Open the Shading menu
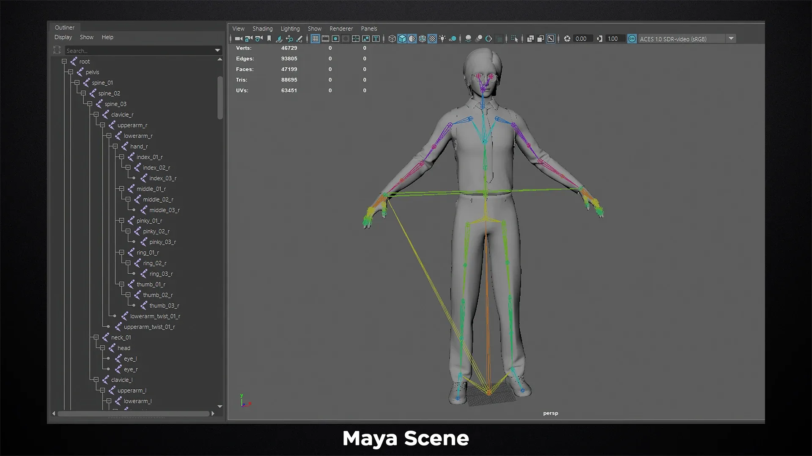Viewport: 812px width, 456px height. 262,29
